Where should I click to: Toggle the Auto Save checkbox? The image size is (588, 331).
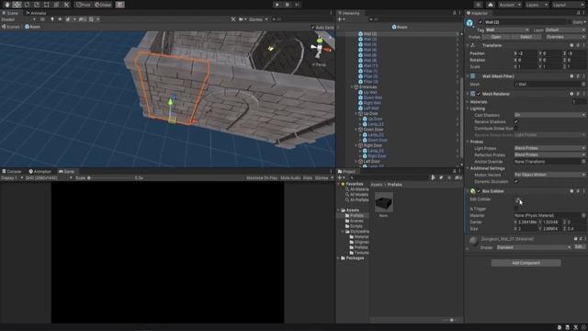coord(312,28)
